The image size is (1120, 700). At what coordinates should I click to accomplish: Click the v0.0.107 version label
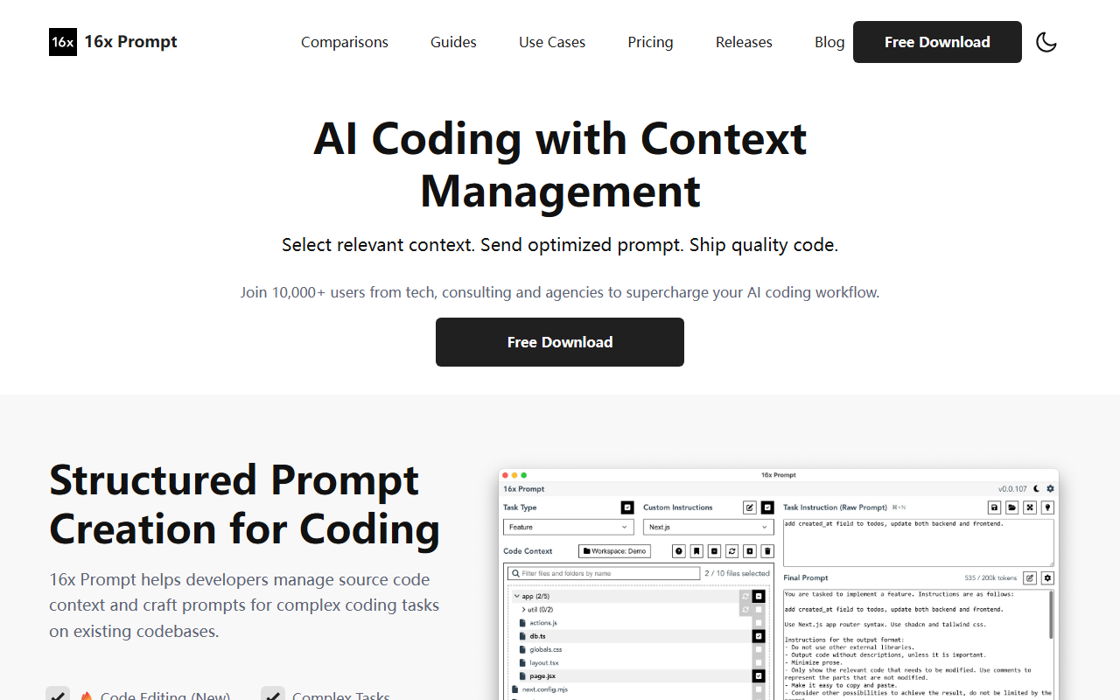tap(1013, 489)
